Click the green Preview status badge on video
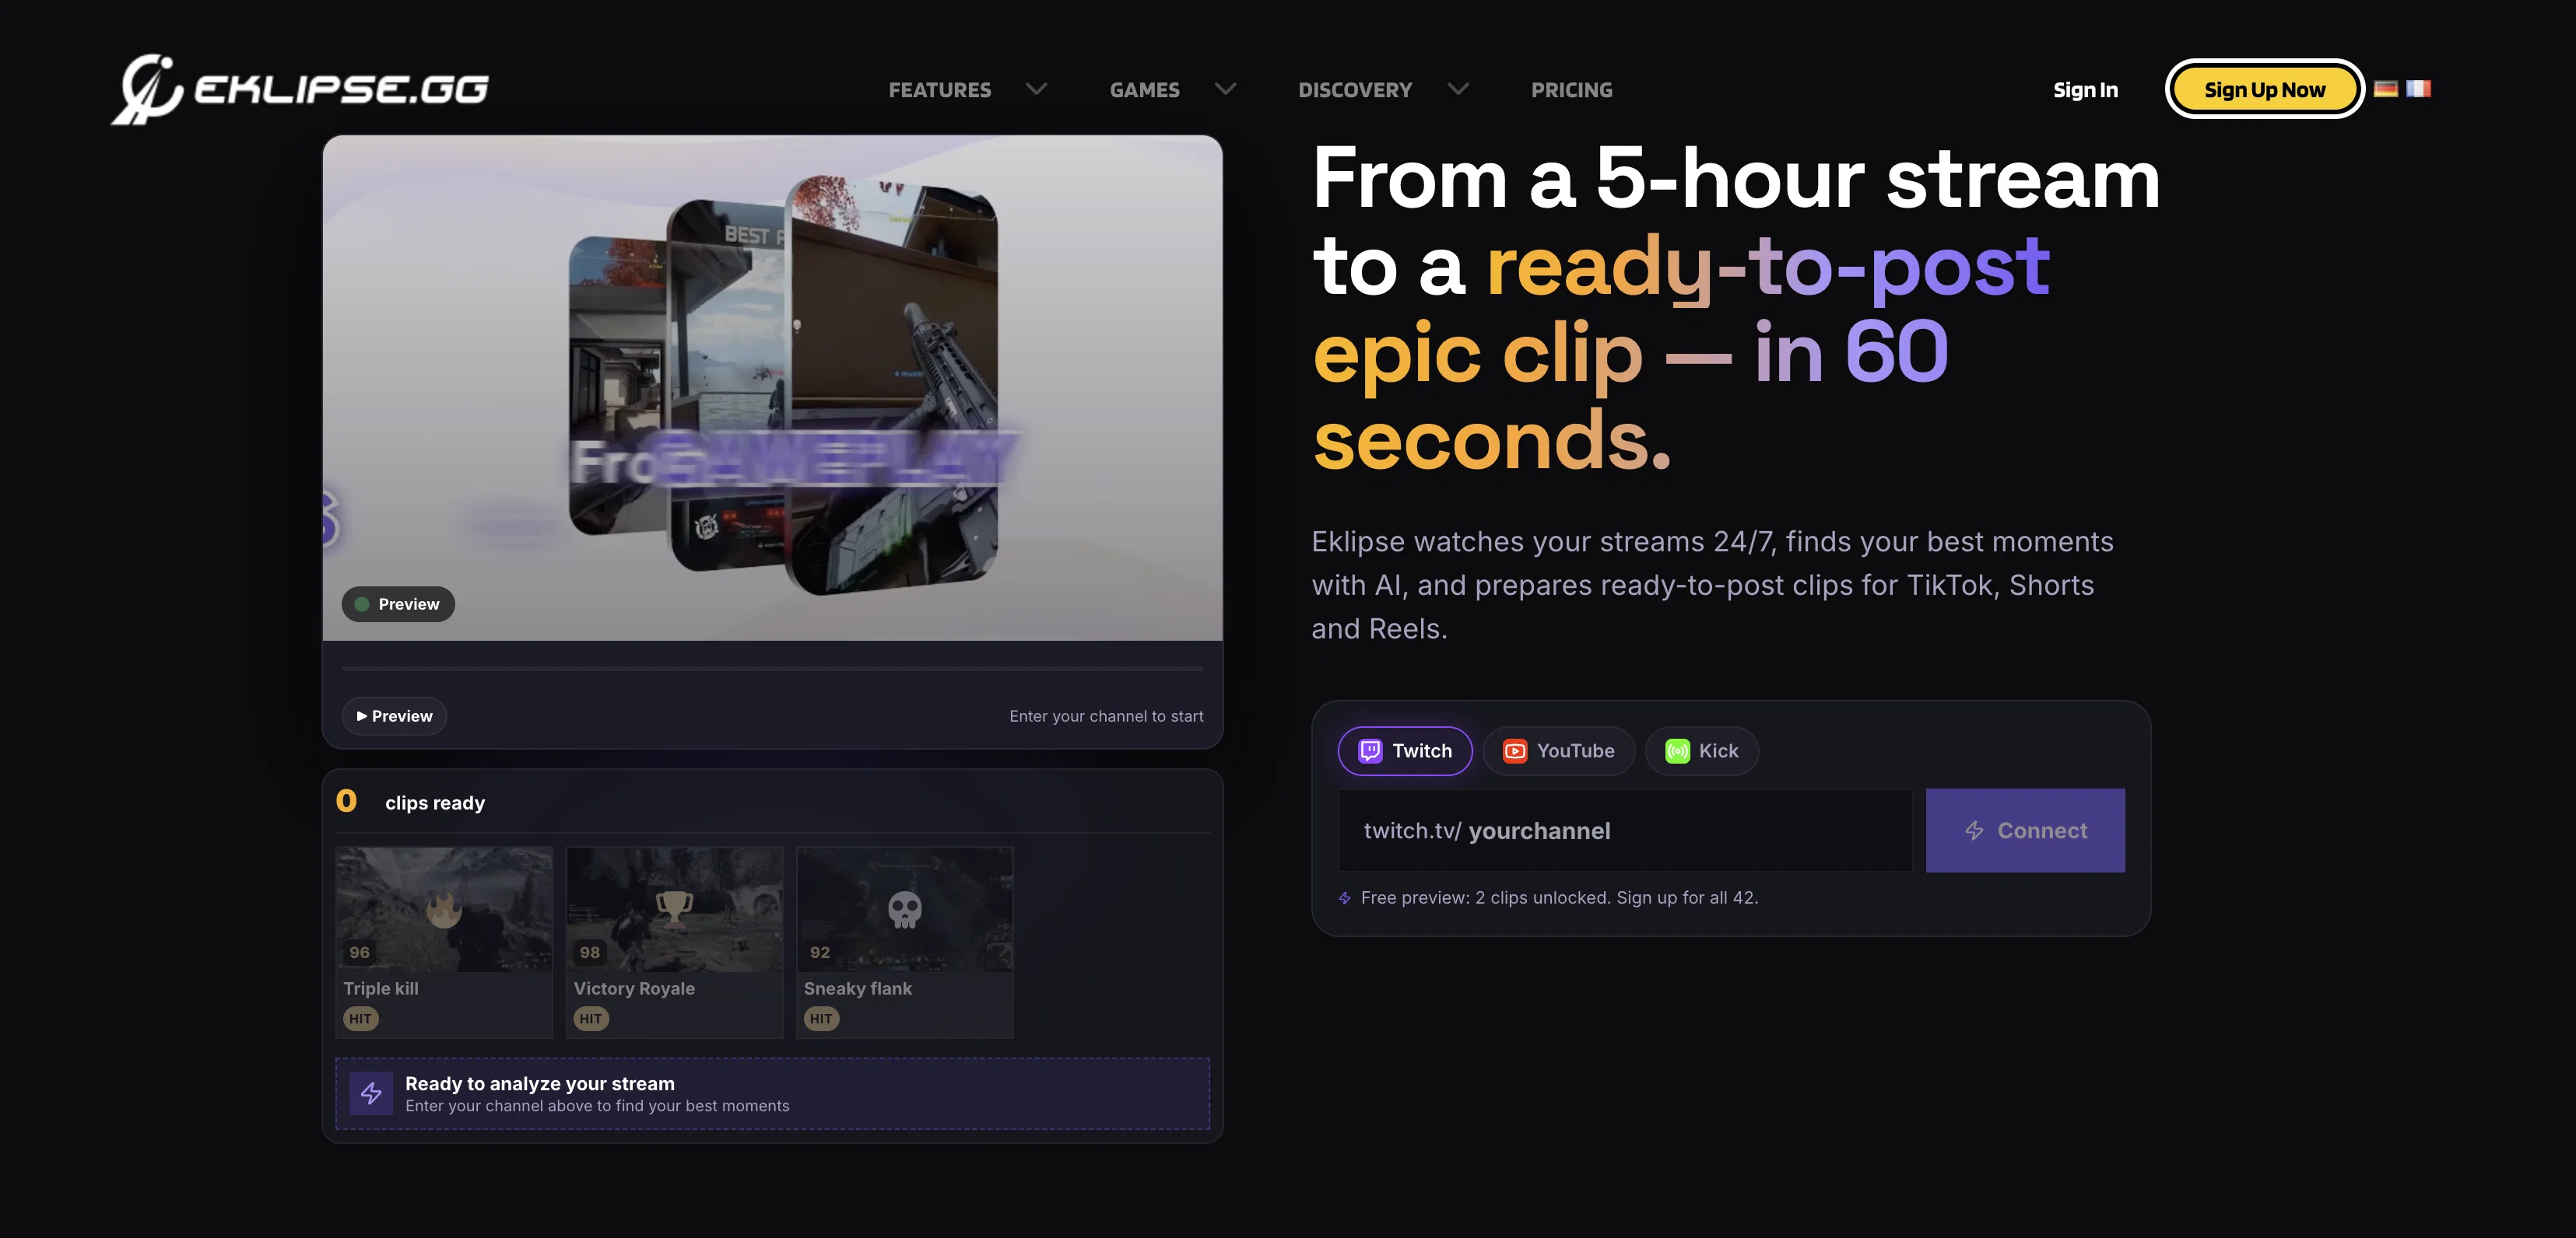Image resolution: width=2576 pixels, height=1238 pixels. (398, 603)
